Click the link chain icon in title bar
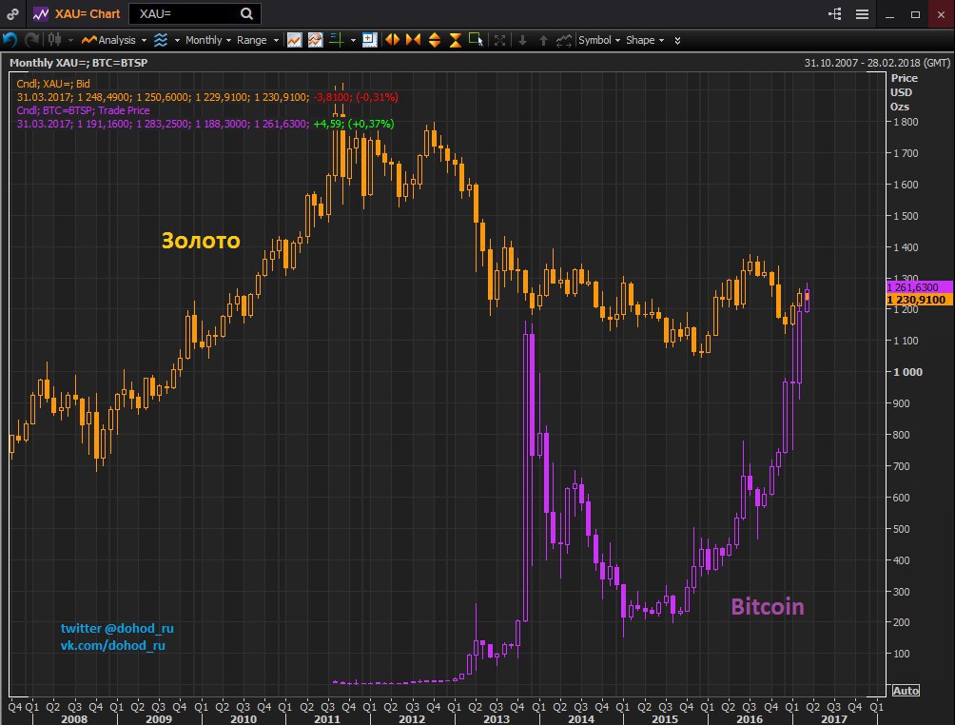 click(12, 14)
